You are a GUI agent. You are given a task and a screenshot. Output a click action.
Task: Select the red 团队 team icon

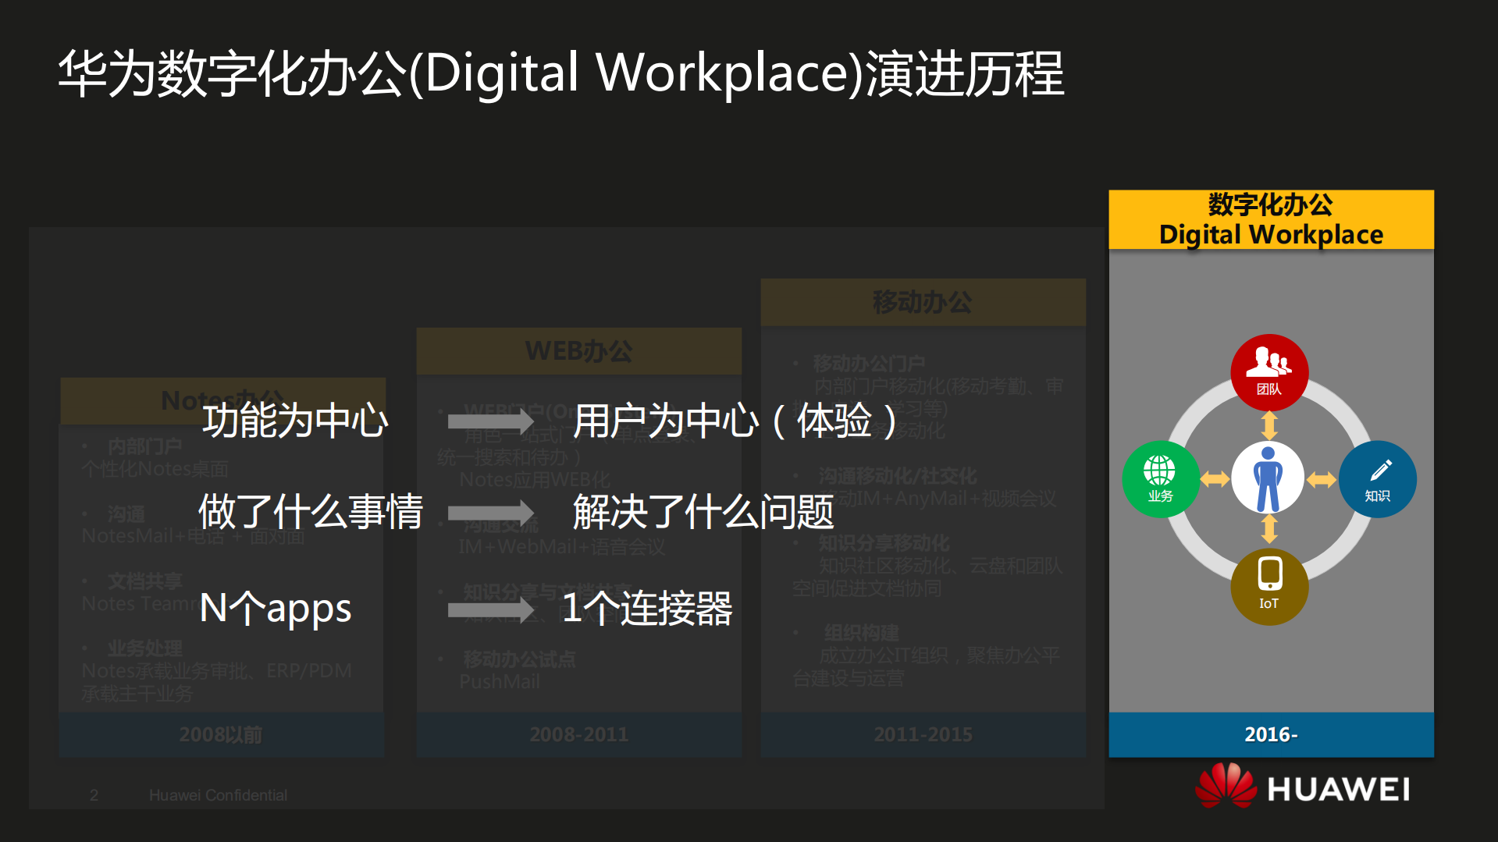(x=1268, y=372)
